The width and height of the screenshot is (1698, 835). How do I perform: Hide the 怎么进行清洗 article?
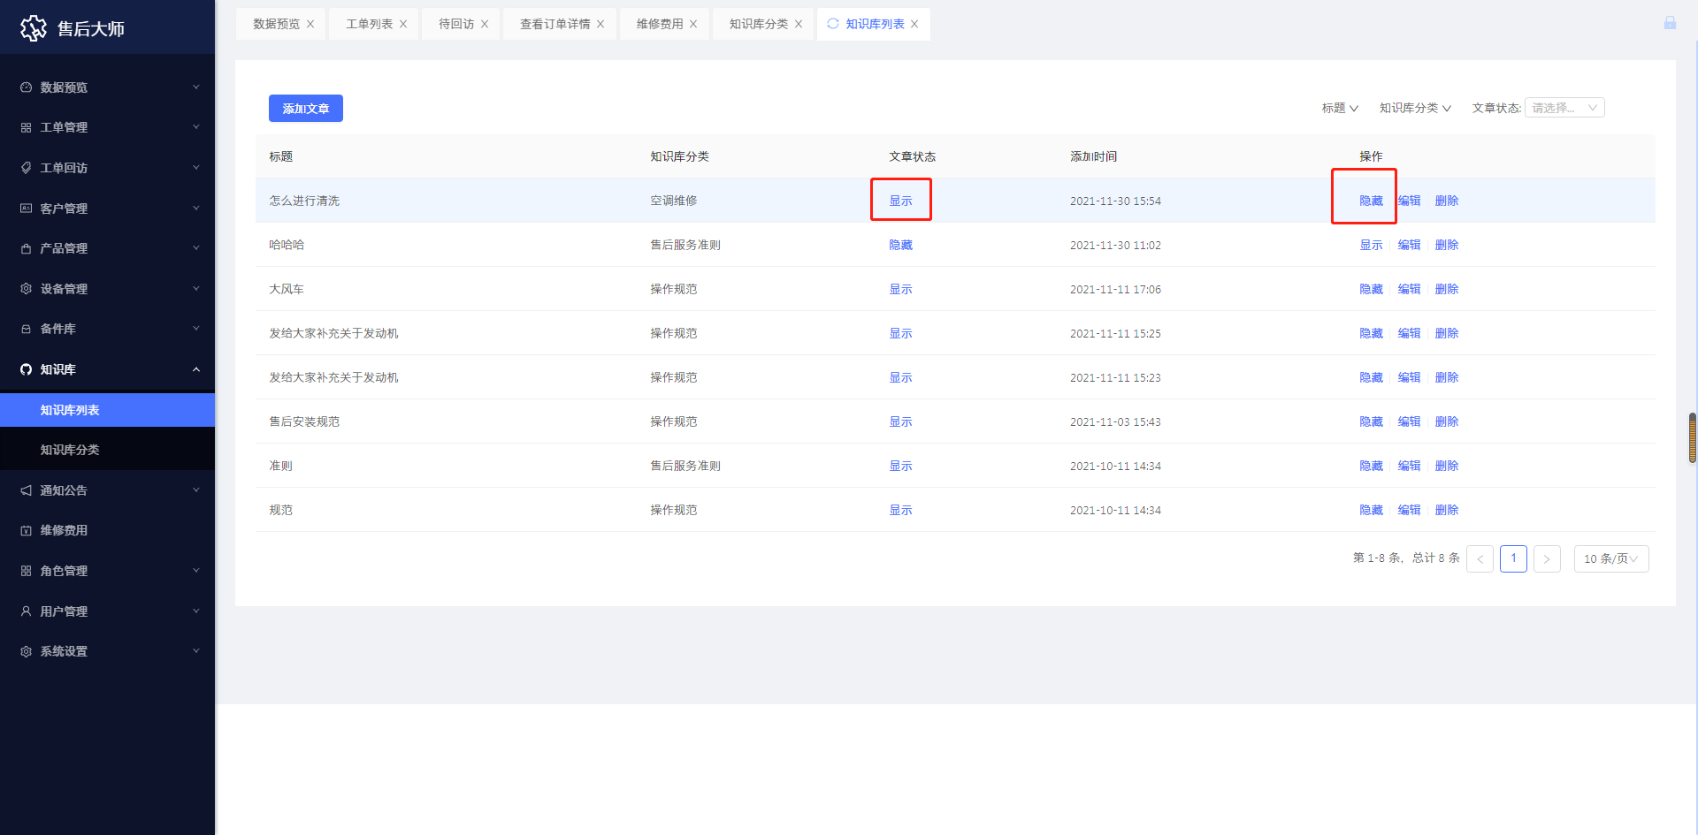click(1371, 201)
